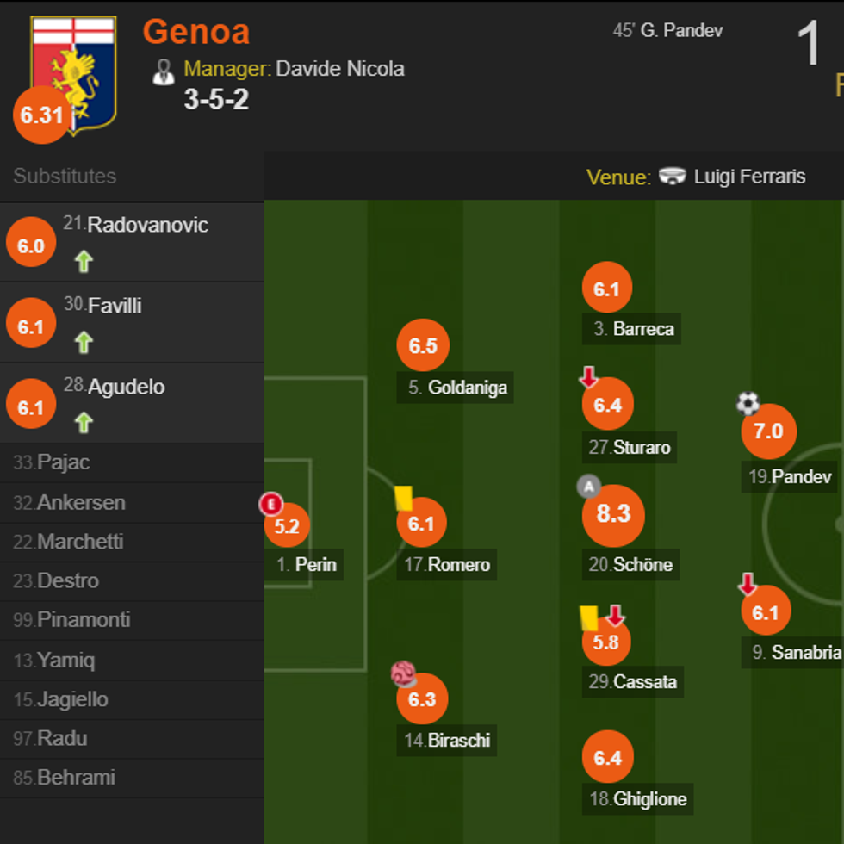Image resolution: width=844 pixels, height=844 pixels.
Task: Toggle the green sub-in arrow under Favilli
Action: pyautogui.click(x=84, y=341)
